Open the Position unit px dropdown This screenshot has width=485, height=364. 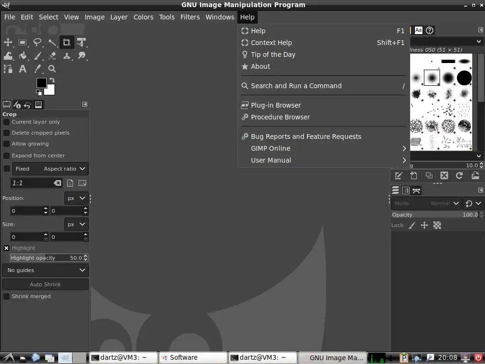point(76,198)
